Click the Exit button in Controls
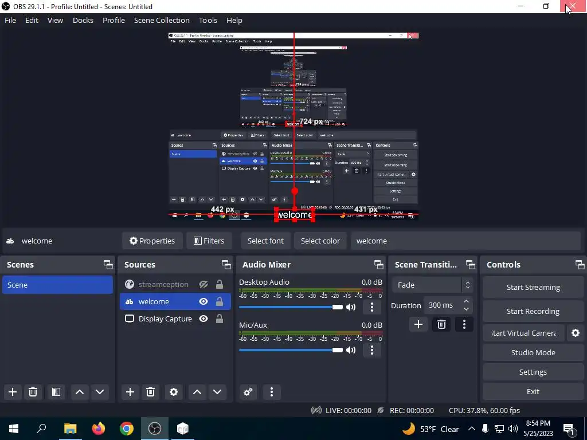The width and height of the screenshot is (587, 440). pyautogui.click(x=533, y=391)
